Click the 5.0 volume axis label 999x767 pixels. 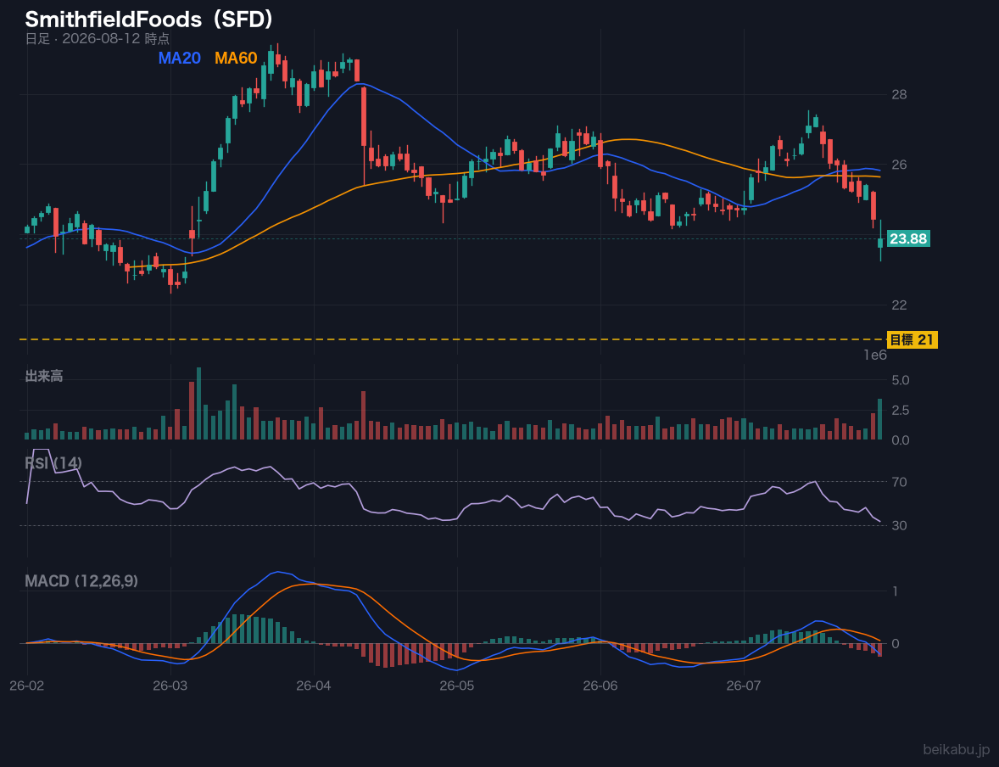[x=901, y=380]
